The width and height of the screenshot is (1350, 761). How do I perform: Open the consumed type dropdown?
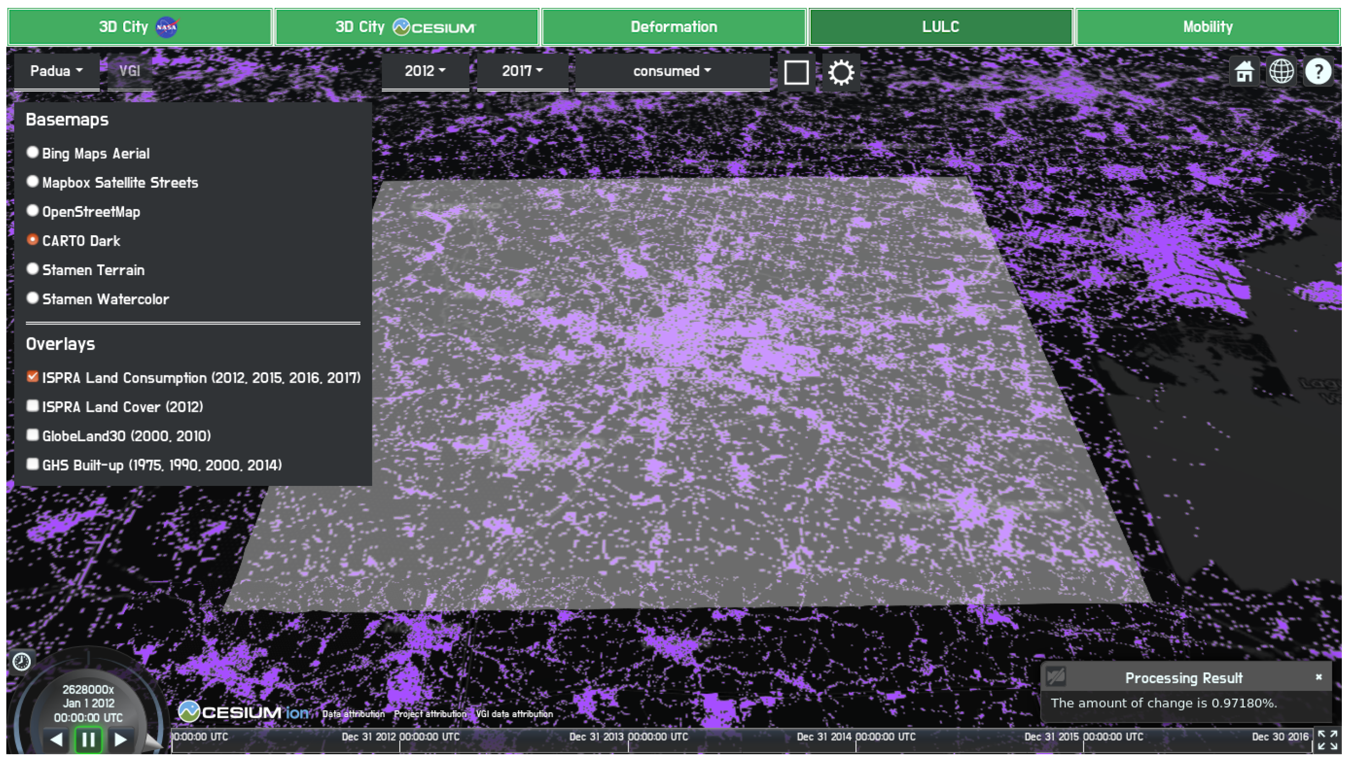pyautogui.click(x=671, y=71)
